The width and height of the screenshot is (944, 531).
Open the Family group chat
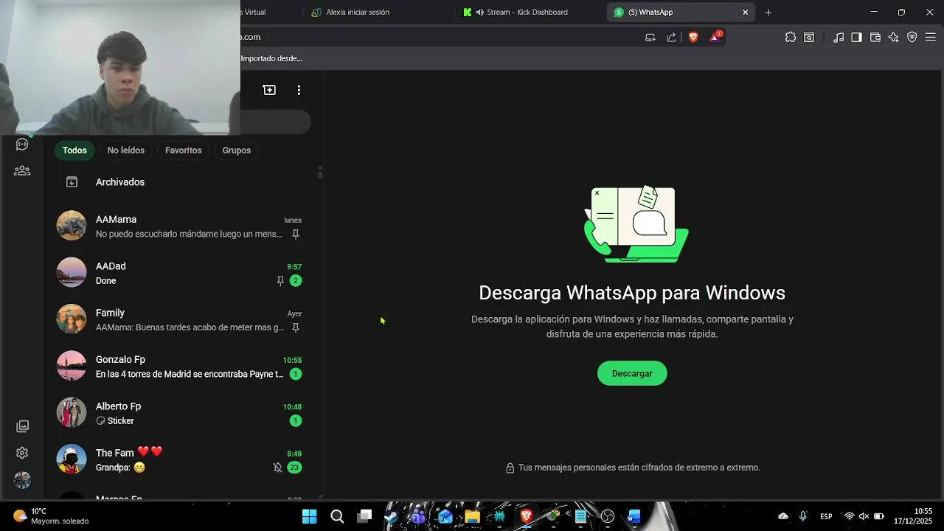[183, 319]
